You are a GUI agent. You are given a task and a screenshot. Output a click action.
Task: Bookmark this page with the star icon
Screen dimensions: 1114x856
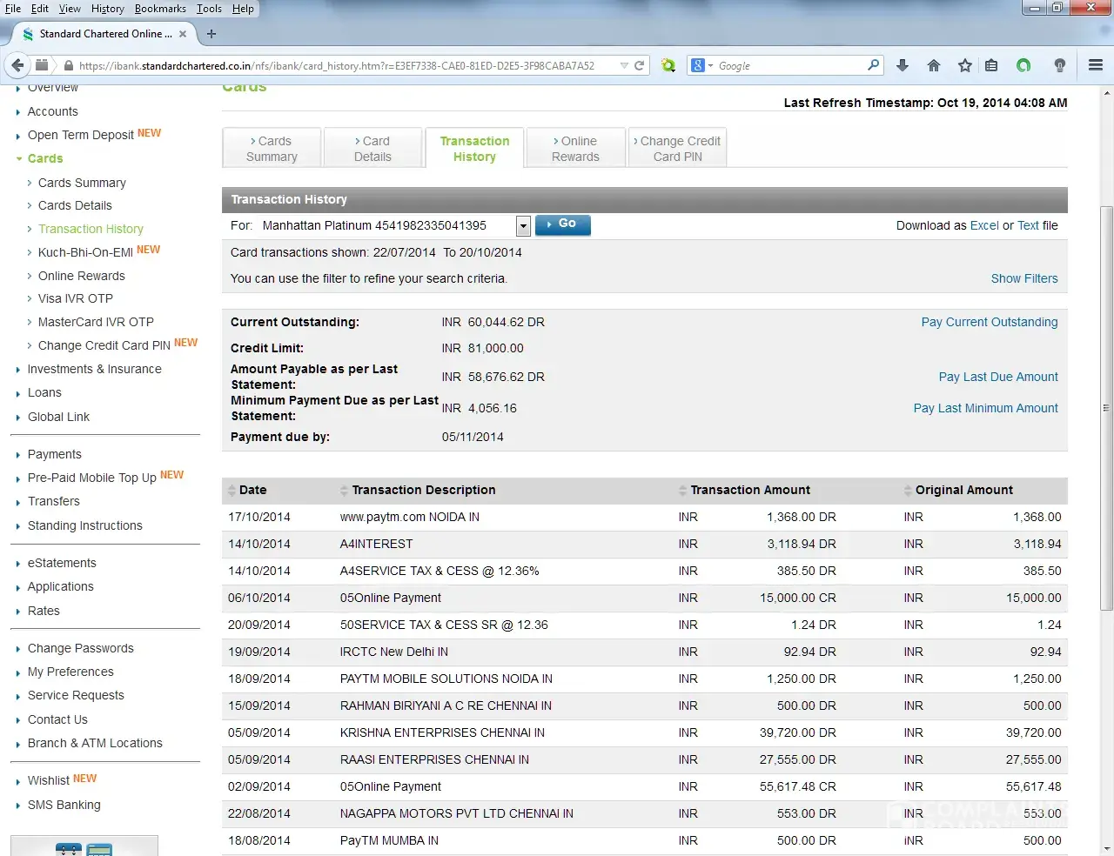[x=964, y=65]
